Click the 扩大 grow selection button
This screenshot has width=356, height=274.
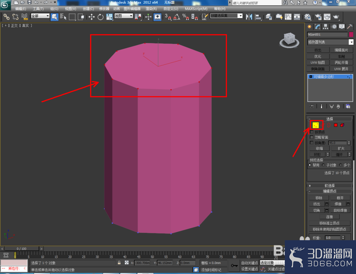point(341,148)
